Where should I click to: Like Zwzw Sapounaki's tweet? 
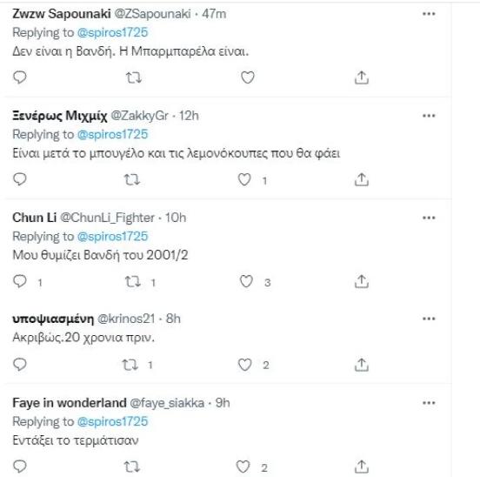(248, 77)
